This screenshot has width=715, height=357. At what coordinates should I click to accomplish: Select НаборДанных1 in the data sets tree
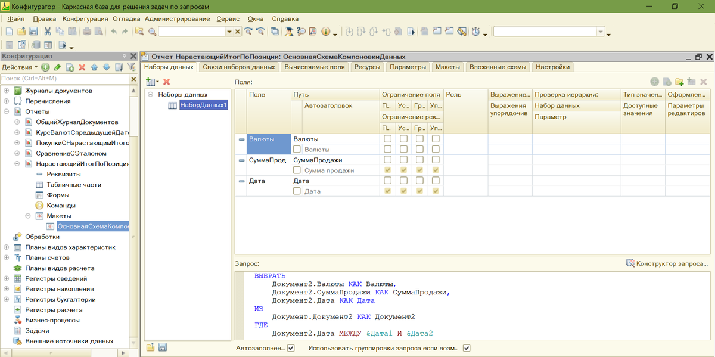tap(204, 105)
